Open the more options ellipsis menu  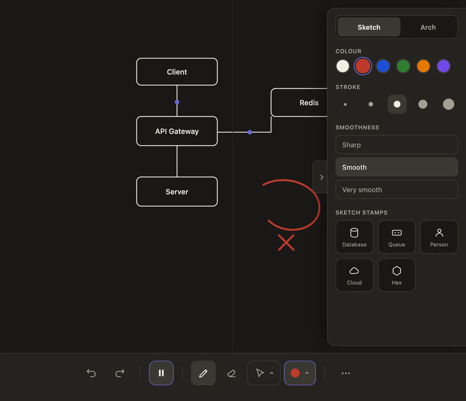pyautogui.click(x=346, y=373)
